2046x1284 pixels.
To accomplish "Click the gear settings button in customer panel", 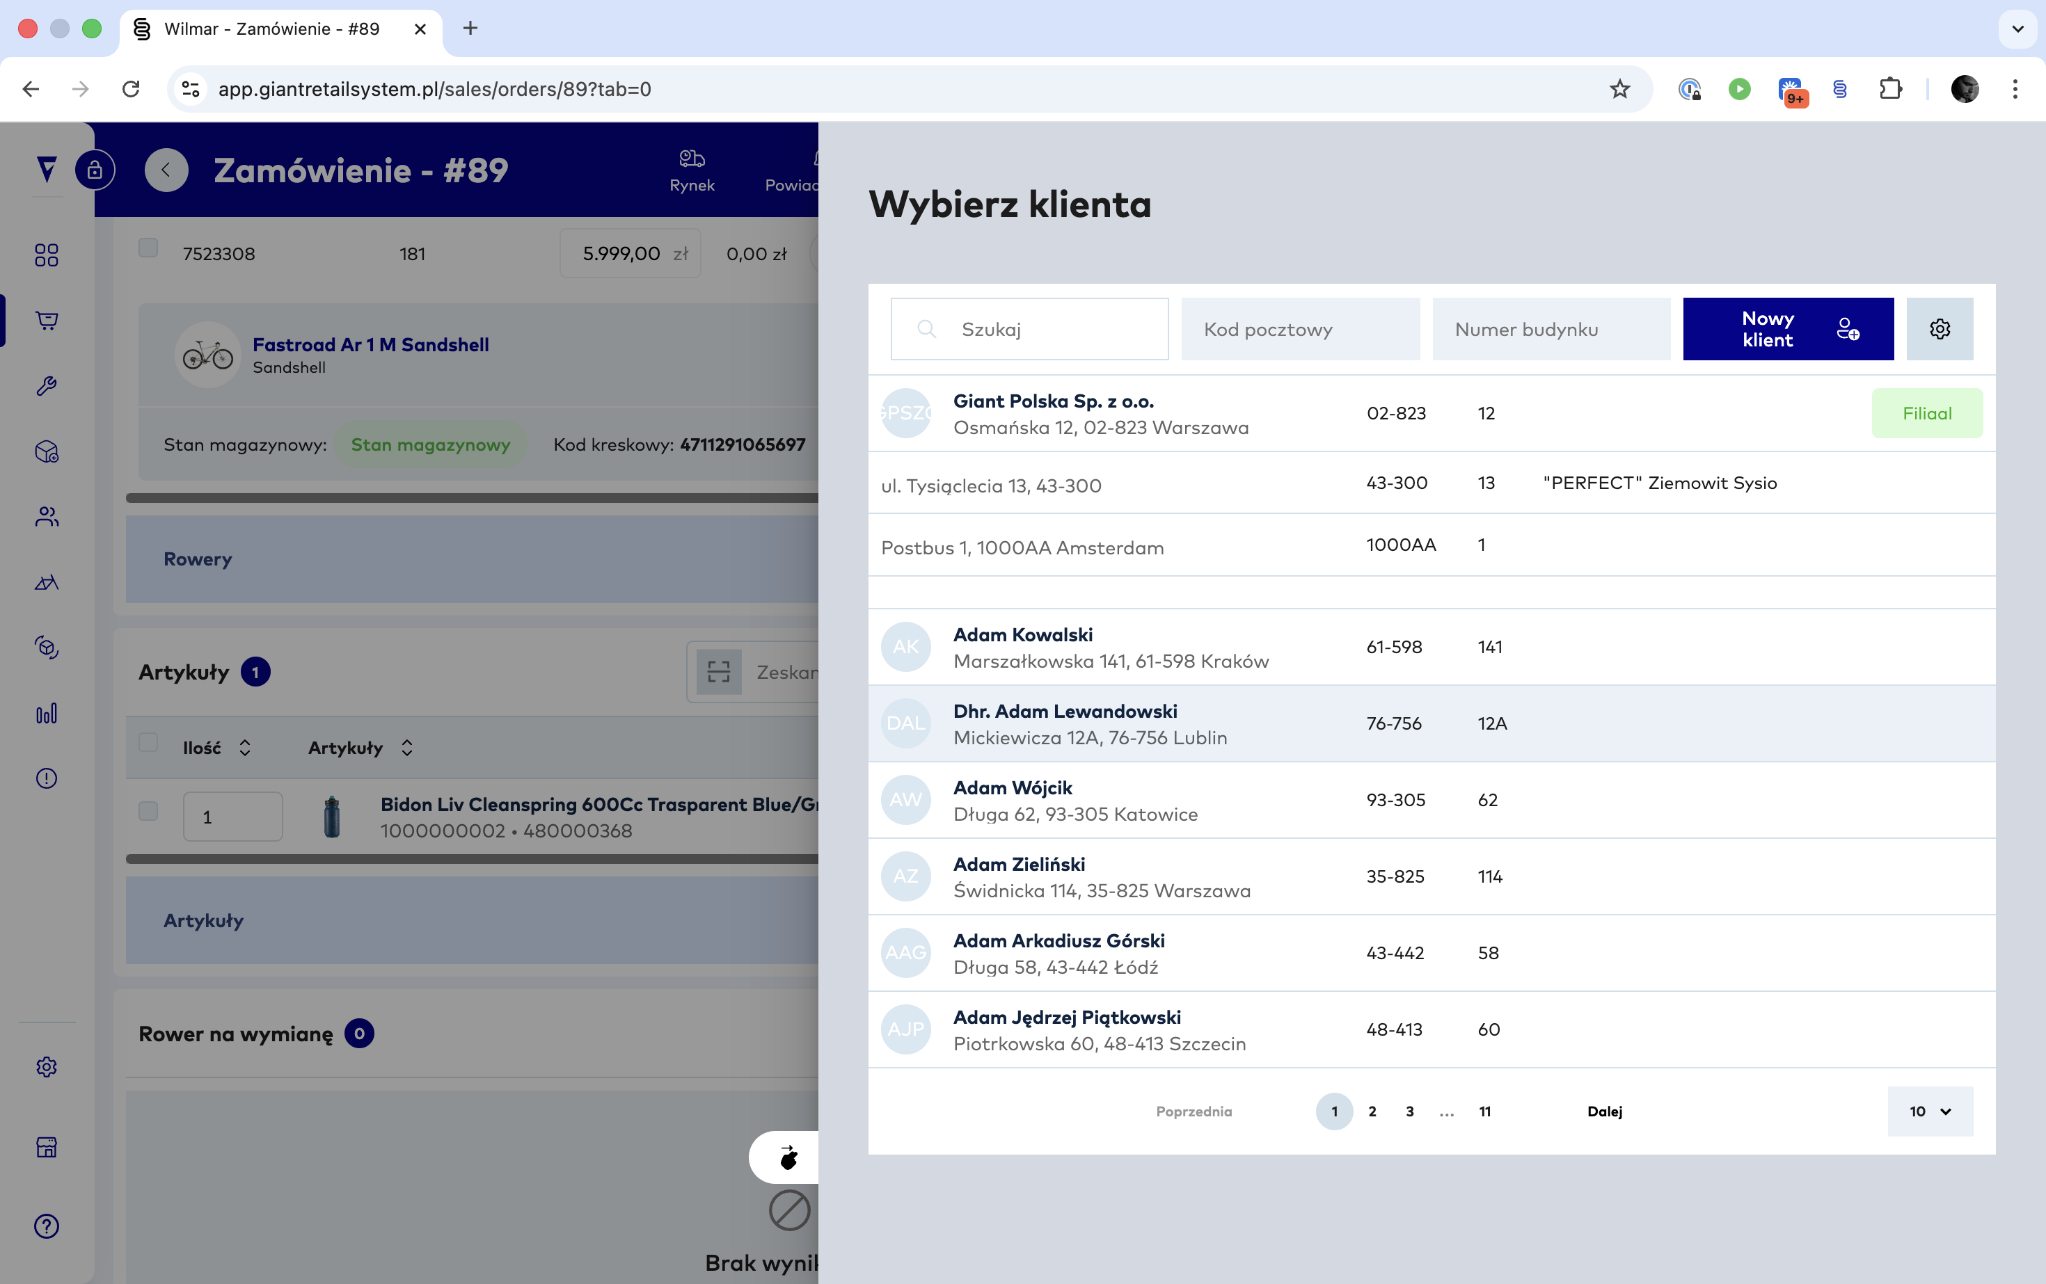I will point(1939,328).
